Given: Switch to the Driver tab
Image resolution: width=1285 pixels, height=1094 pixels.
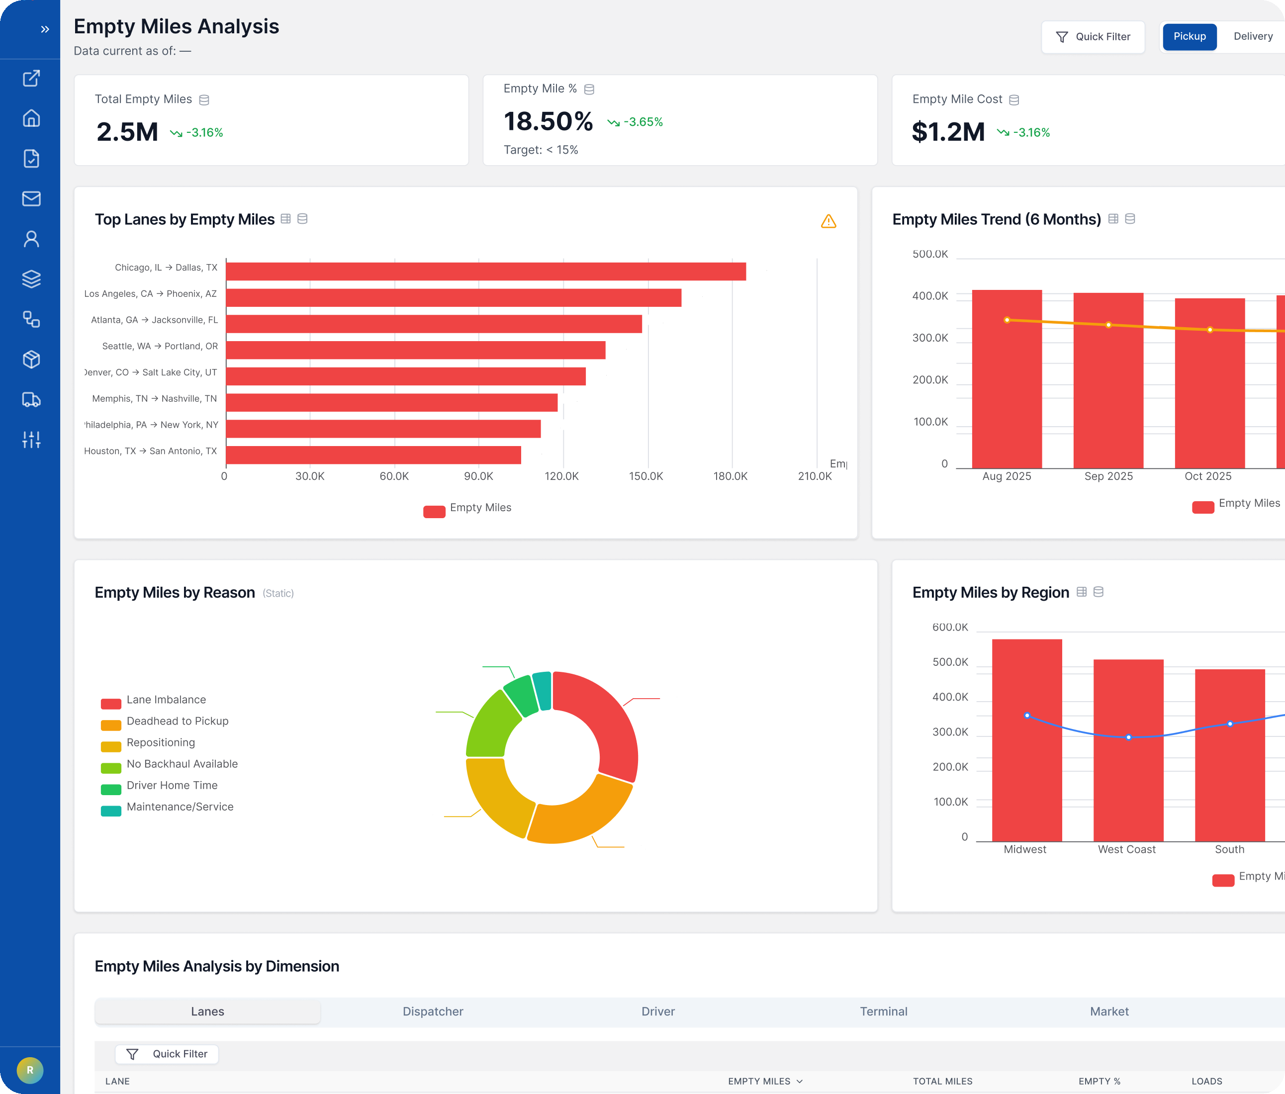Looking at the screenshot, I should coord(658,1011).
